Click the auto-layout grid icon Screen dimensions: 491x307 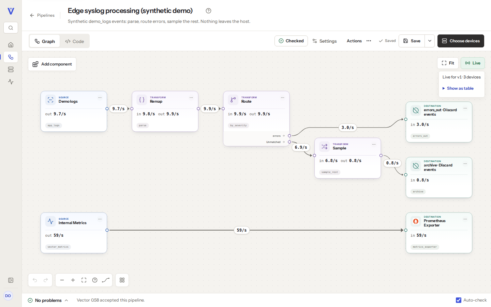pos(122,280)
